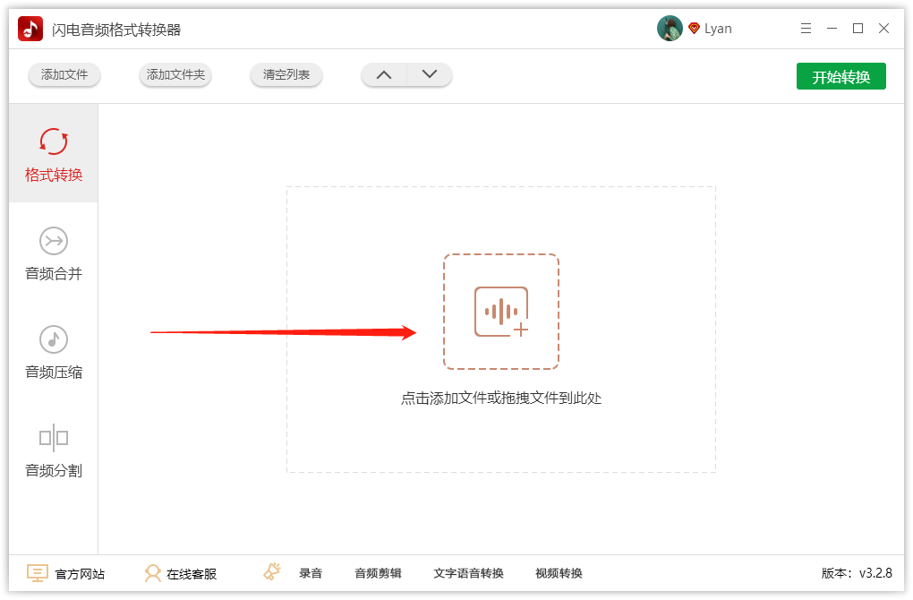Image resolution: width=913 pixels, height=600 pixels.
Task: Click the red music note app logo
Action: coord(30,29)
